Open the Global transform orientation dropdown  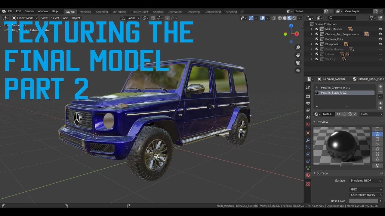[130, 18]
